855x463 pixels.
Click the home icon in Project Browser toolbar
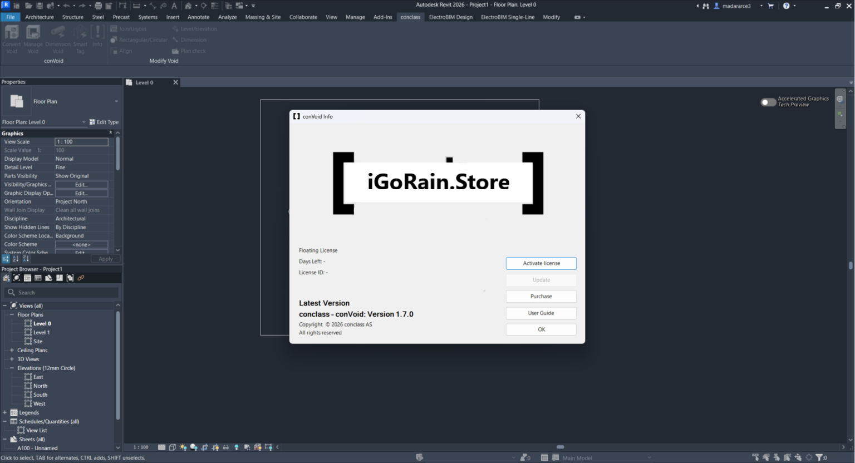6,278
